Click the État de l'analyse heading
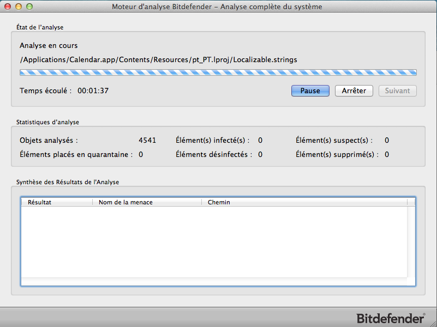 (40, 27)
